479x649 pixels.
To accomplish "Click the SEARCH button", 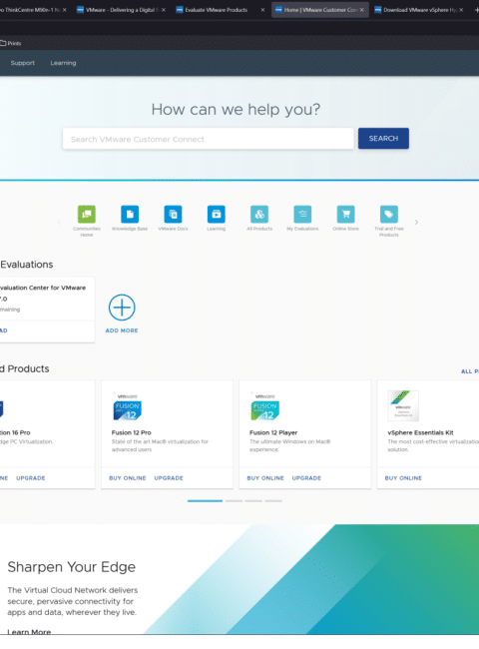I will pos(383,138).
